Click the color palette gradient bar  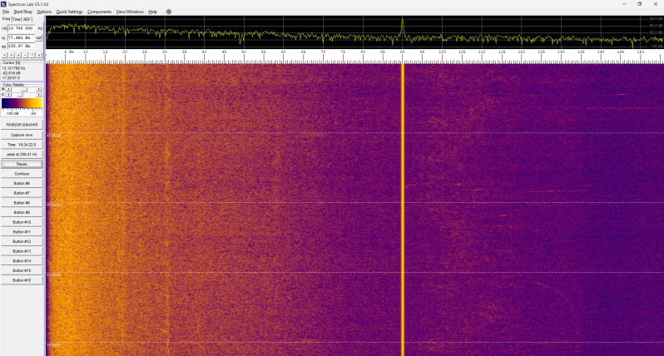click(22, 103)
